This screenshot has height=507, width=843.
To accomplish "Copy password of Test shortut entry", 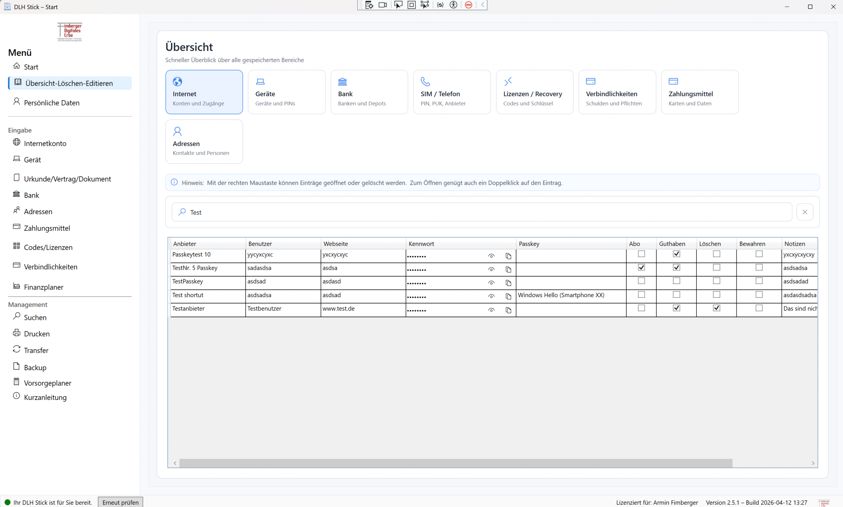I will [x=508, y=296].
